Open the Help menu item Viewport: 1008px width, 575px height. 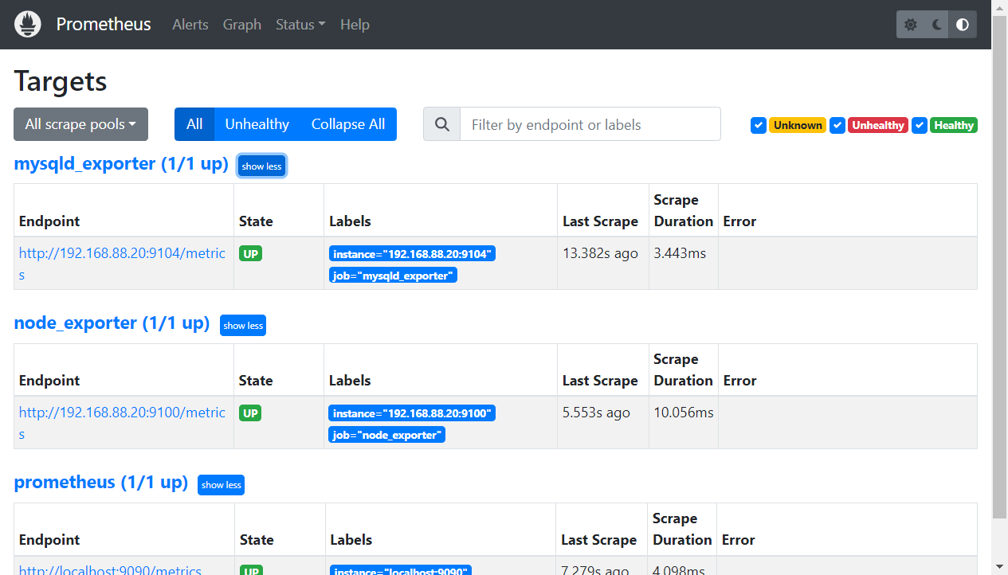tap(355, 25)
